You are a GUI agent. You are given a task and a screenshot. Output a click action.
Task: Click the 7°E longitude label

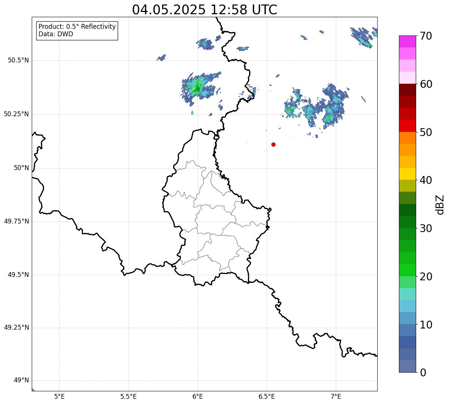[x=336, y=397]
